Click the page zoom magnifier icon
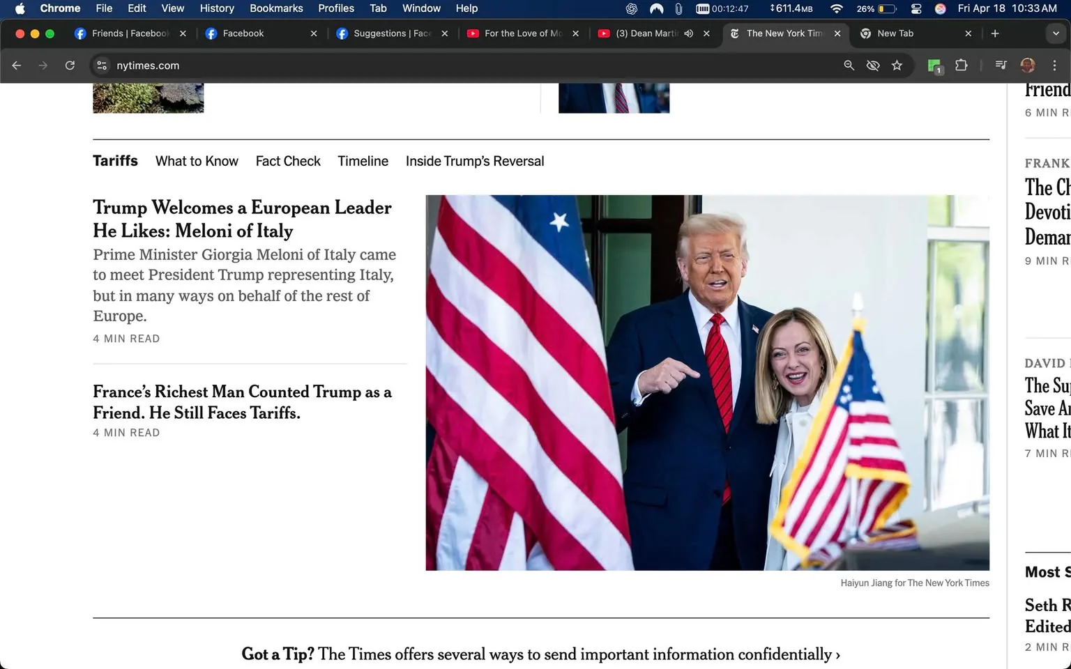Viewport: 1071px width, 669px height. 849,65
